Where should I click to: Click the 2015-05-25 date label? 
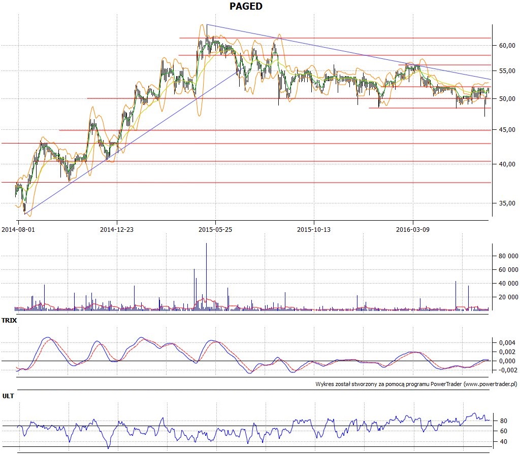pos(215,229)
